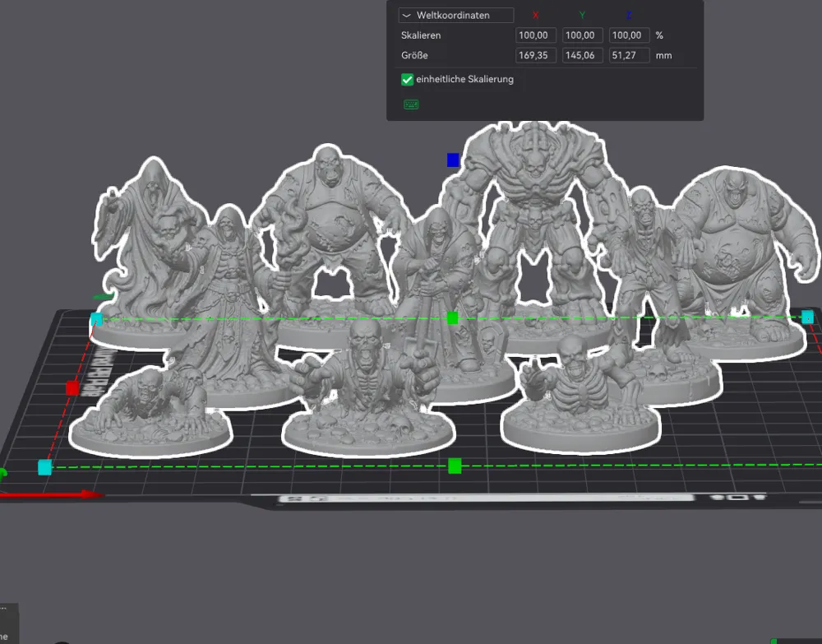
Task: Click the cyan corner handle at rear left
Action: click(x=96, y=319)
